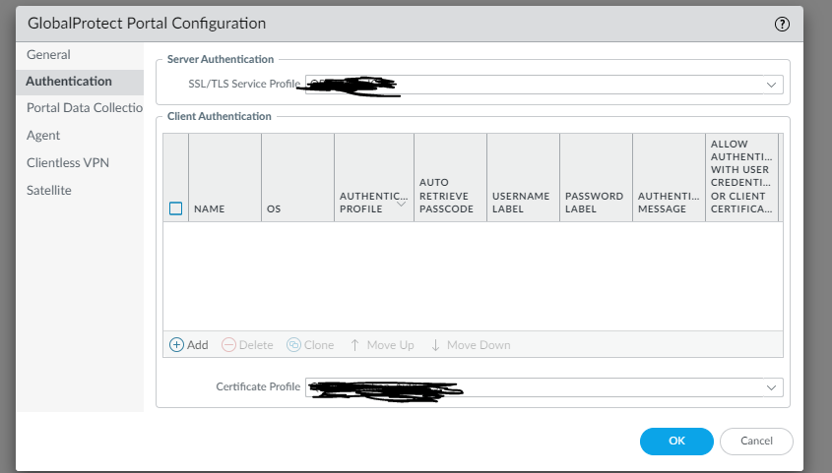Click the Password Label column header

(x=596, y=178)
